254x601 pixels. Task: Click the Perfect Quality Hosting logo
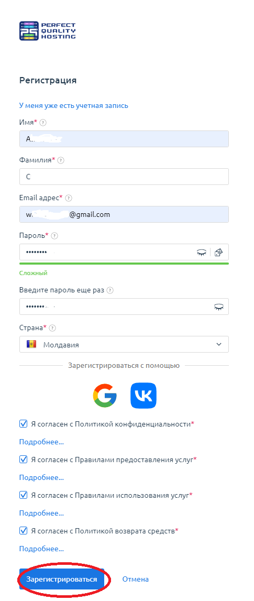coord(48,31)
